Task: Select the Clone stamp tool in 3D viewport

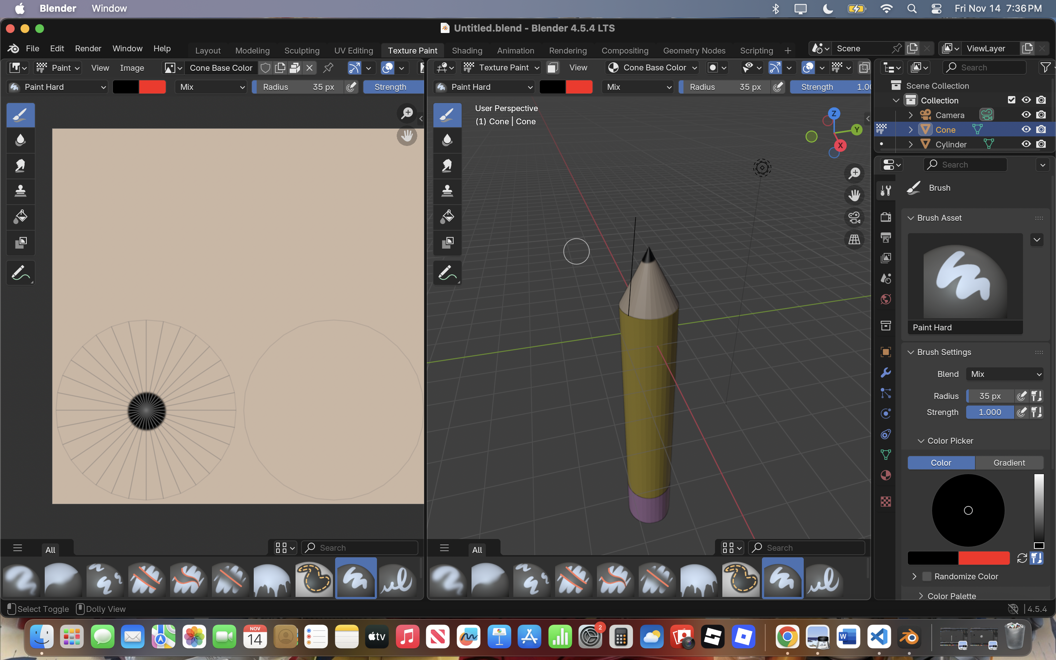Action: click(x=447, y=191)
